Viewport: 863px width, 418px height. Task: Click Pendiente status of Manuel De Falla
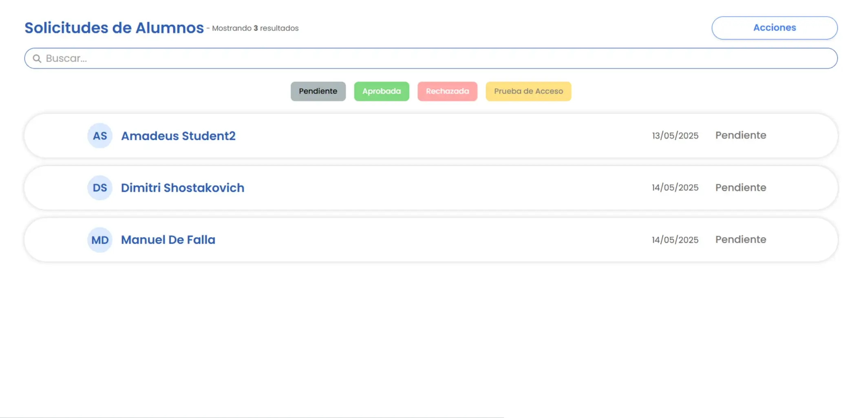click(740, 239)
